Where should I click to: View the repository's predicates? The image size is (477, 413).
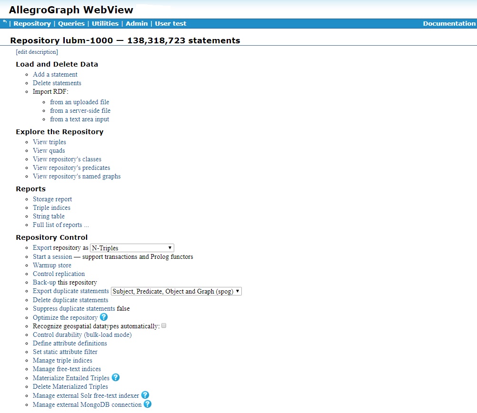coord(71,167)
